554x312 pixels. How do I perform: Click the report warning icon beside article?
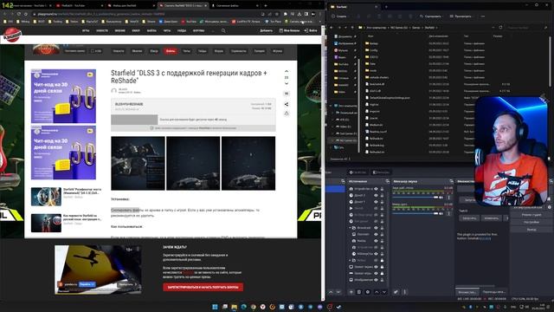coord(287,114)
